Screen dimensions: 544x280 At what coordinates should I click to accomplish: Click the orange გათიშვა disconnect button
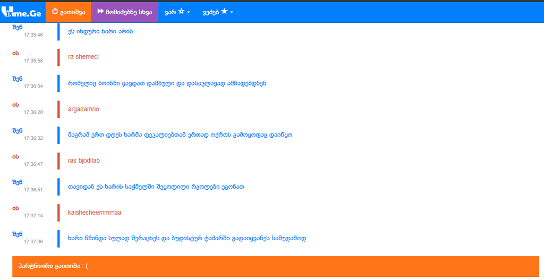(x=69, y=12)
